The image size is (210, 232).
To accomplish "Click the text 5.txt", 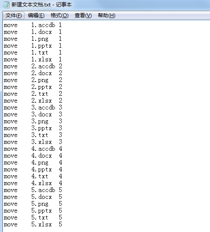I will [40, 218].
